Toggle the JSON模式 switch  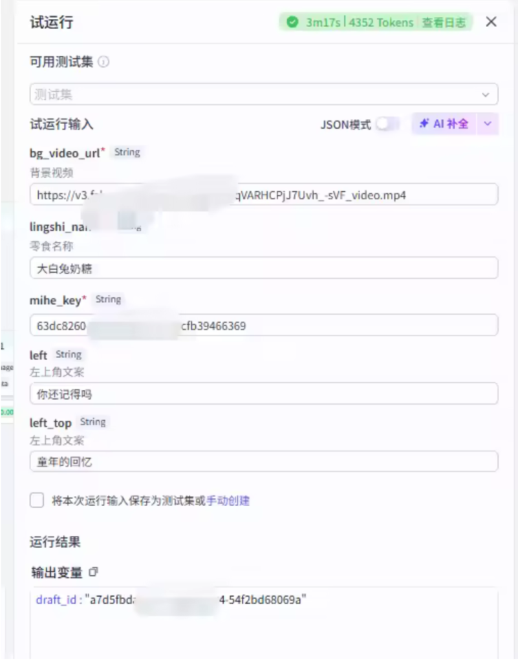point(387,124)
